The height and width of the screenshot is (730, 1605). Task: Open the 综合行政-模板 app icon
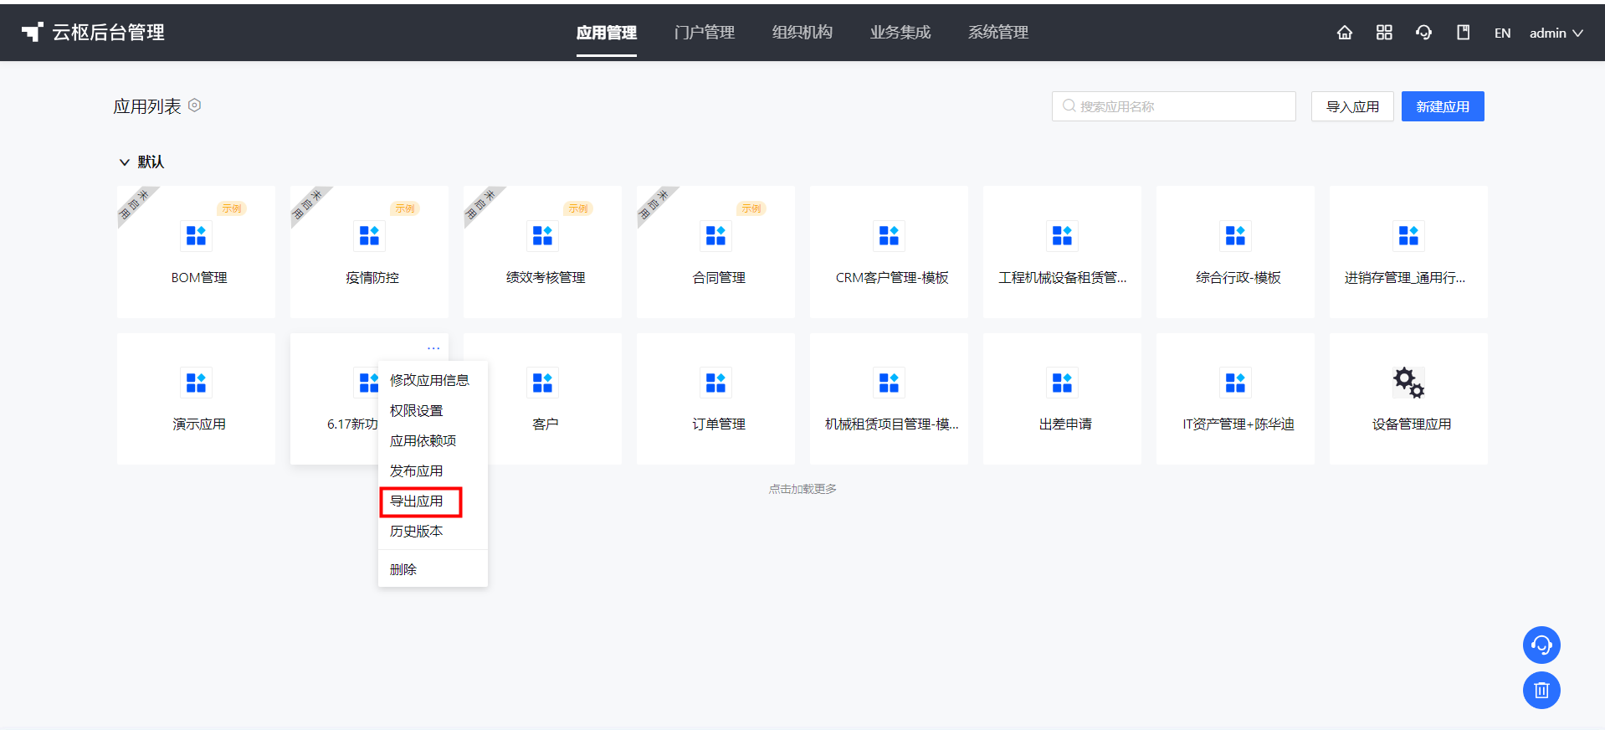(x=1235, y=236)
